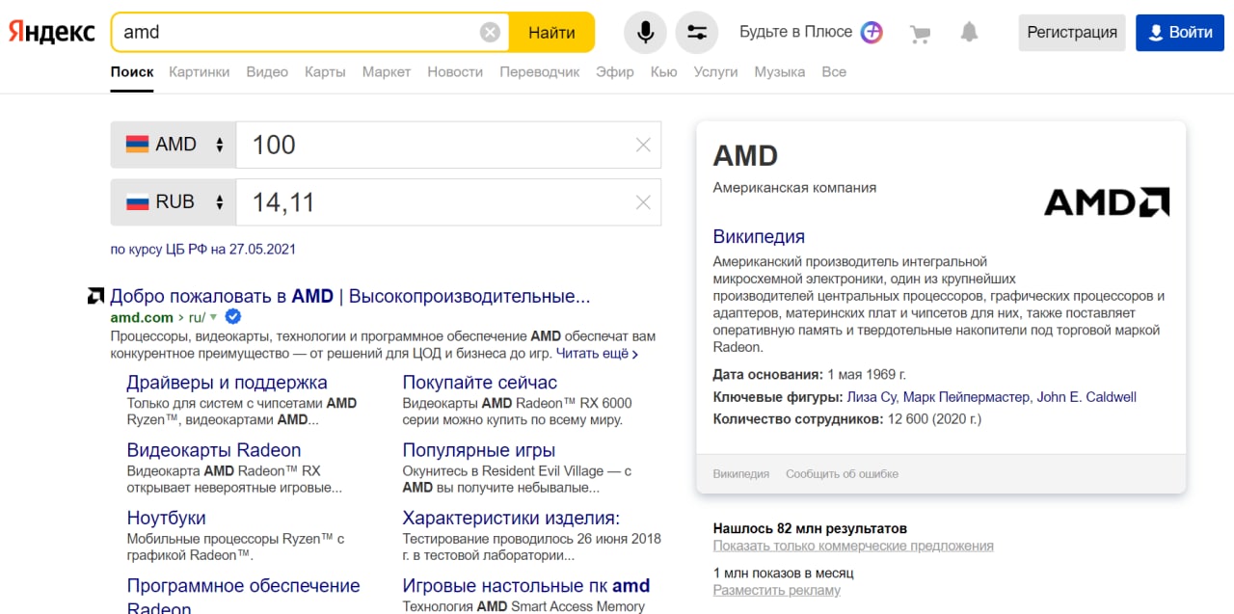1234x614 pixels.
Task: Click the amd.com green URL
Action: tap(142, 317)
